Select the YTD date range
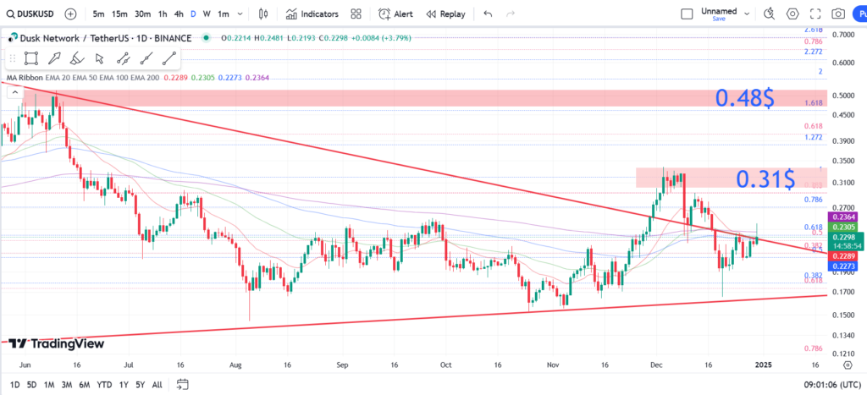The width and height of the screenshot is (867, 395). pyautogui.click(x=105, y=384)
